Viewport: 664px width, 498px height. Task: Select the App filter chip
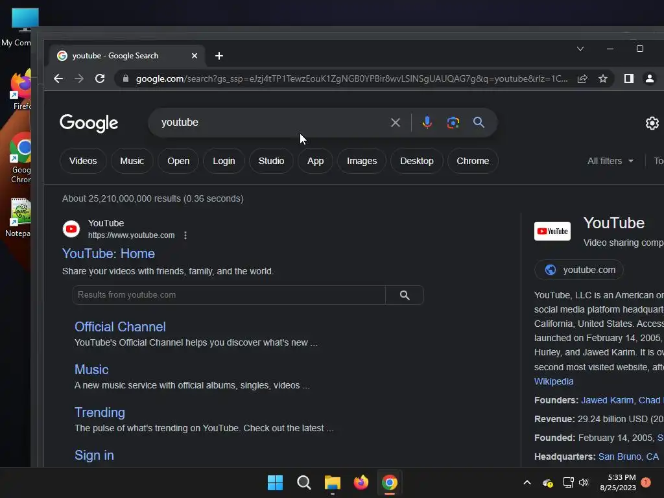pos(316,161)
